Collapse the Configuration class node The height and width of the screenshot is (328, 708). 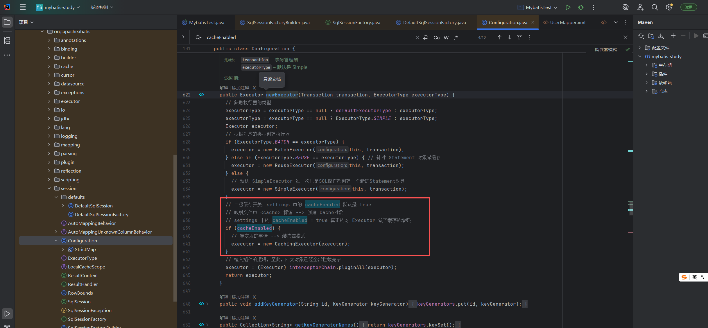tap(56, 241)
